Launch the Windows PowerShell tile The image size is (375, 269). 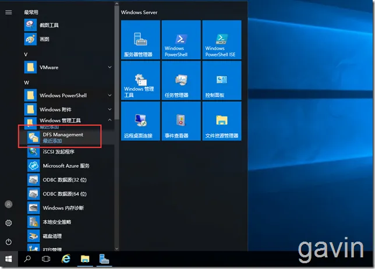(x=181, y=40)
